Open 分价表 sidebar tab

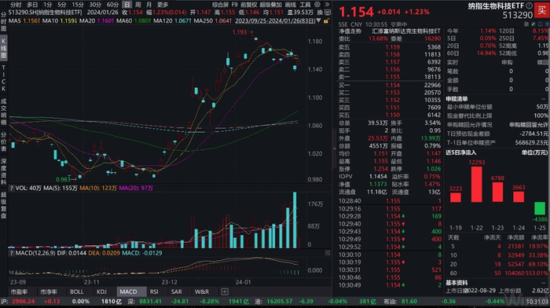pos(3,141)
